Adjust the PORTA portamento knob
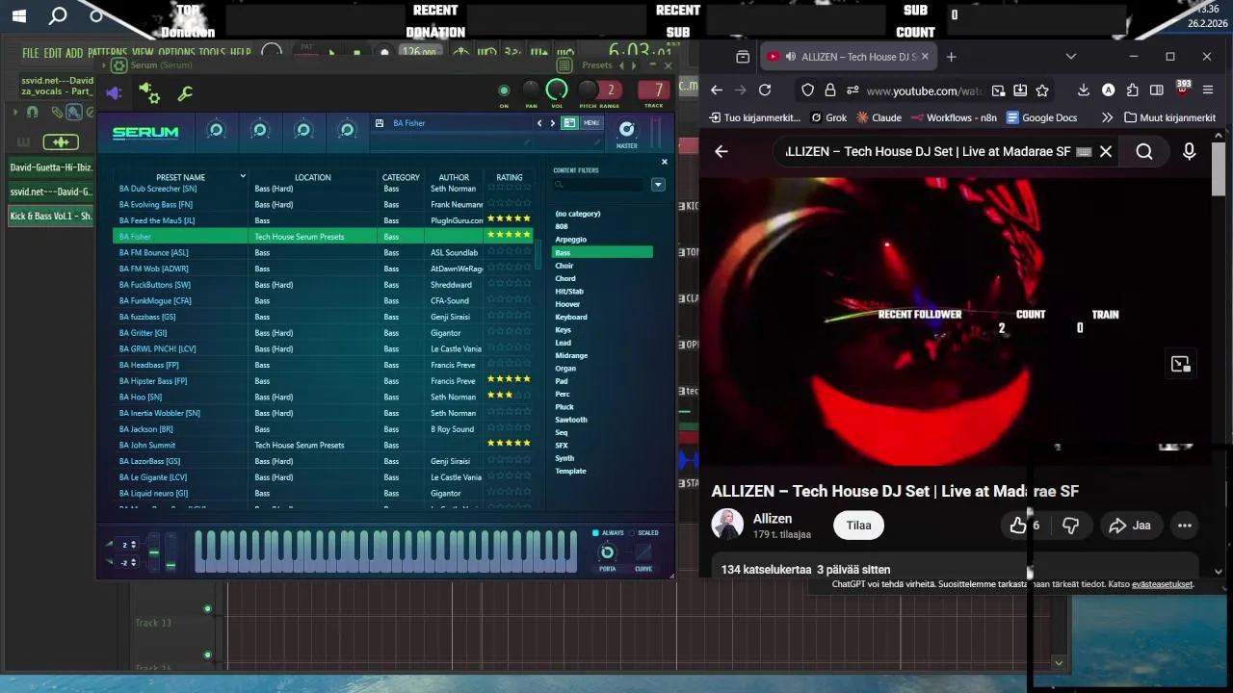Image resolution: width=1233 pixels, height=693 pixels. click(607, 552)
